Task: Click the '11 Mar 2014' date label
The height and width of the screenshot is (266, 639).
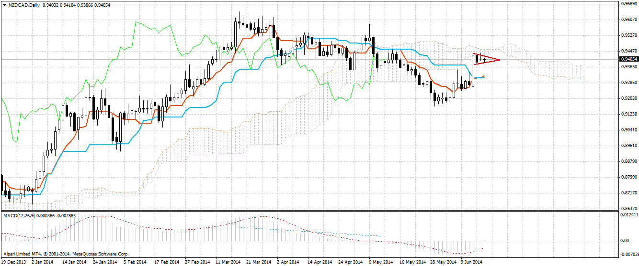Action: point(228,262)
